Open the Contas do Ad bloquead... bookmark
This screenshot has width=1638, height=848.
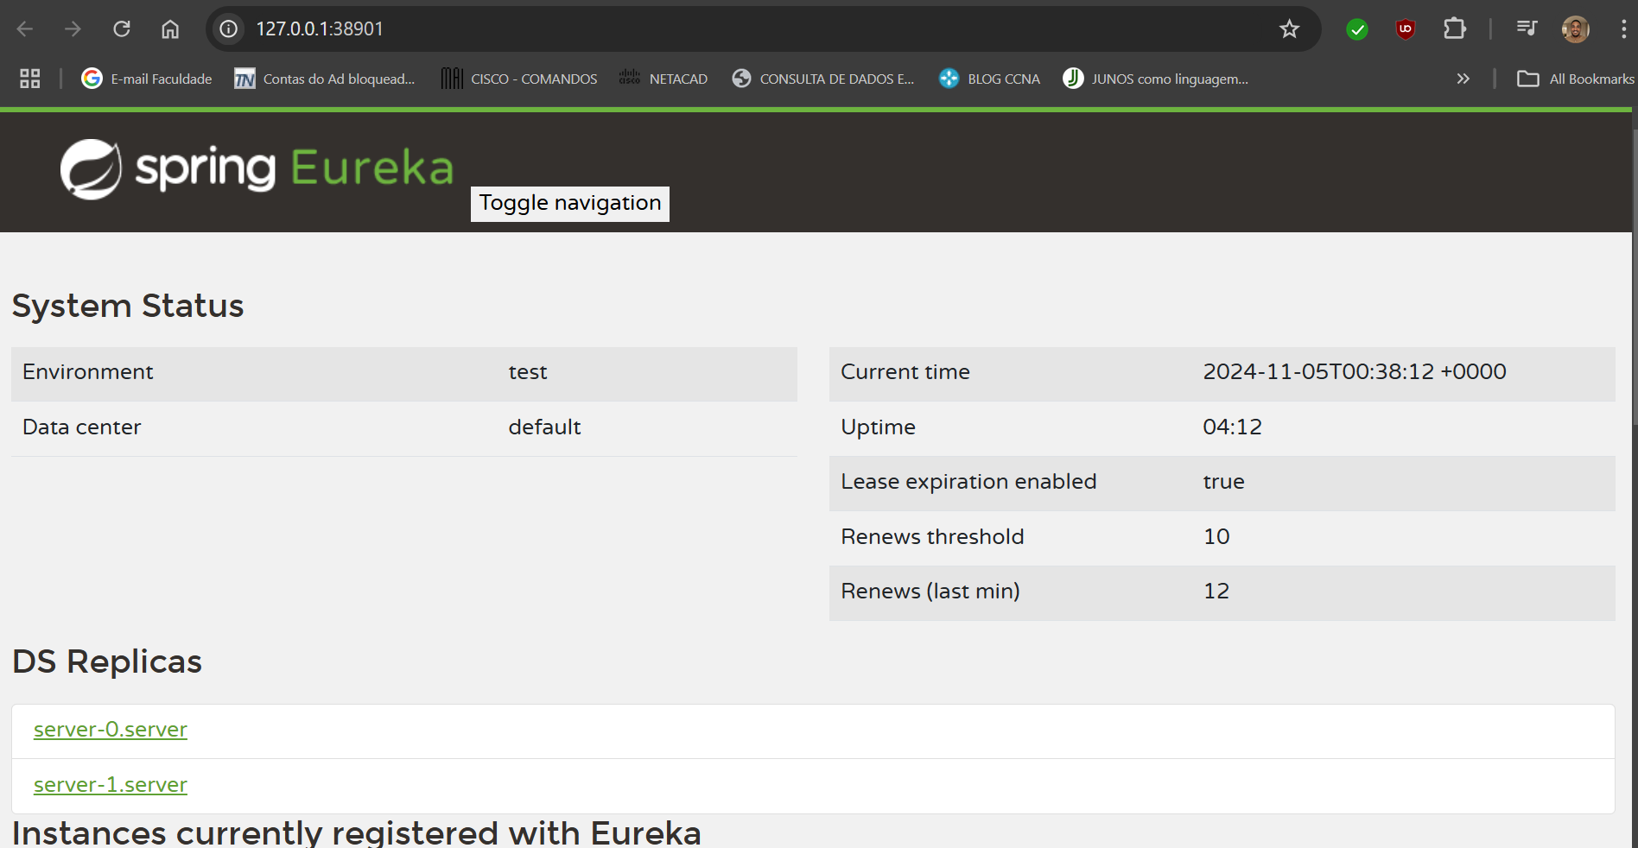click(x=325, y=79)
